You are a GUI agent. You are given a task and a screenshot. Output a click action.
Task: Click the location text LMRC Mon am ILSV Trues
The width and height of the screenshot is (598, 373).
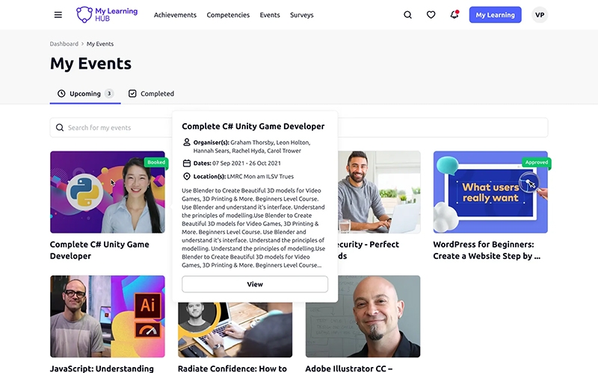click(260, 177)
